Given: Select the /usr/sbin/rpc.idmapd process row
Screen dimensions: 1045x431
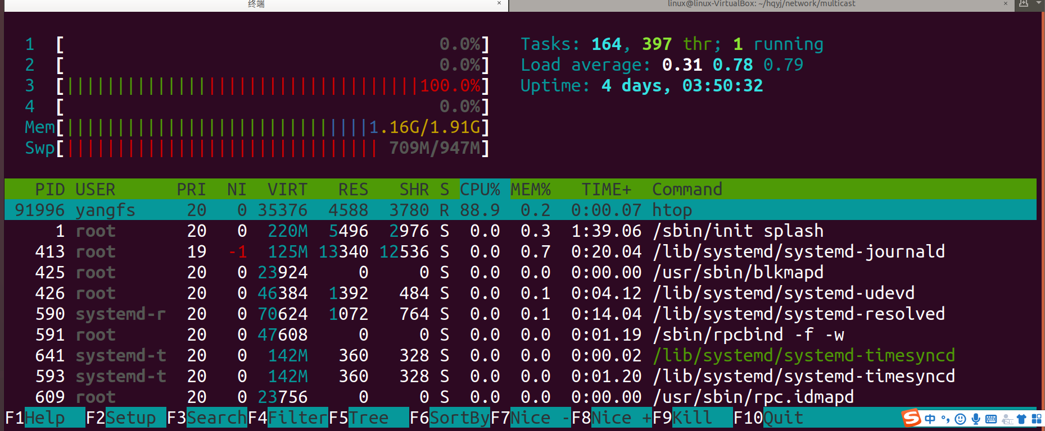Looking at the screenshot, I should point(521,397).
